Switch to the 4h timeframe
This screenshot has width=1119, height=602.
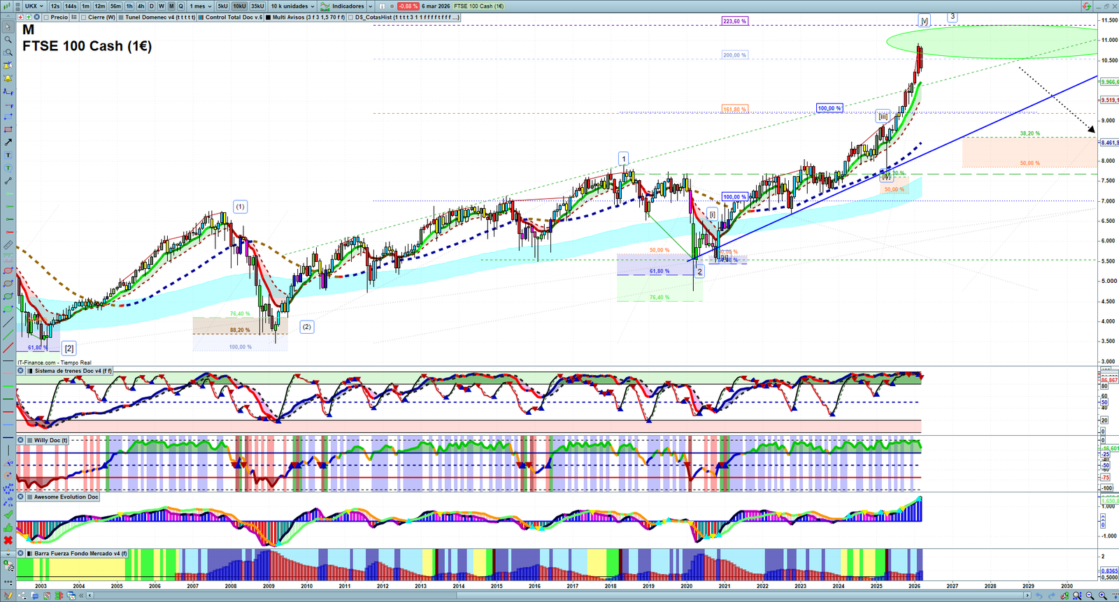coord(141,6)
